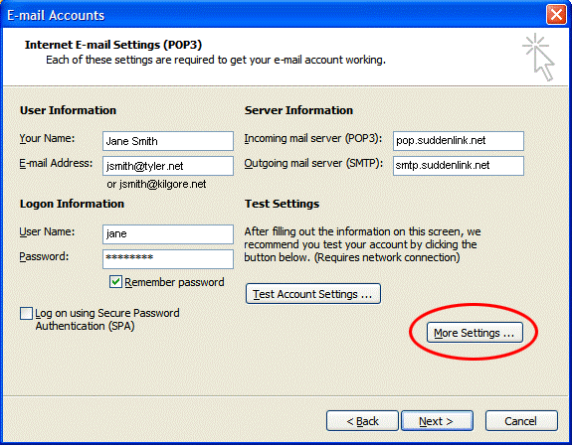Click the E-mail Accounts title bar

pyautogui.click(x=274, y=15)
